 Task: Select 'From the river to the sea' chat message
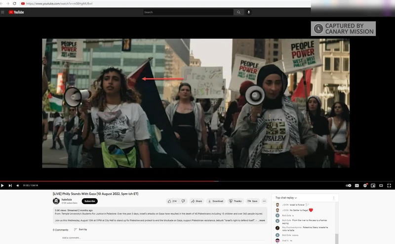tap(301, 222)
